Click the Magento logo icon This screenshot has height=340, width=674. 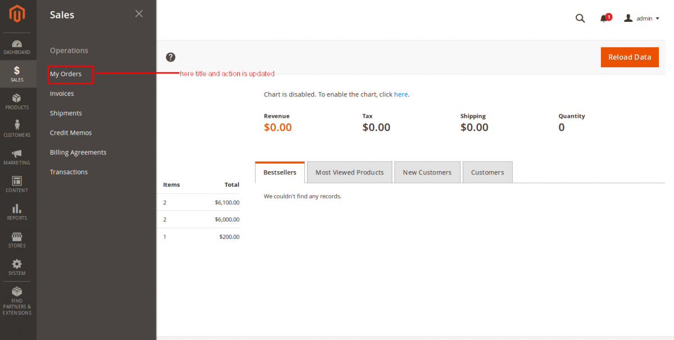[17, 15]
